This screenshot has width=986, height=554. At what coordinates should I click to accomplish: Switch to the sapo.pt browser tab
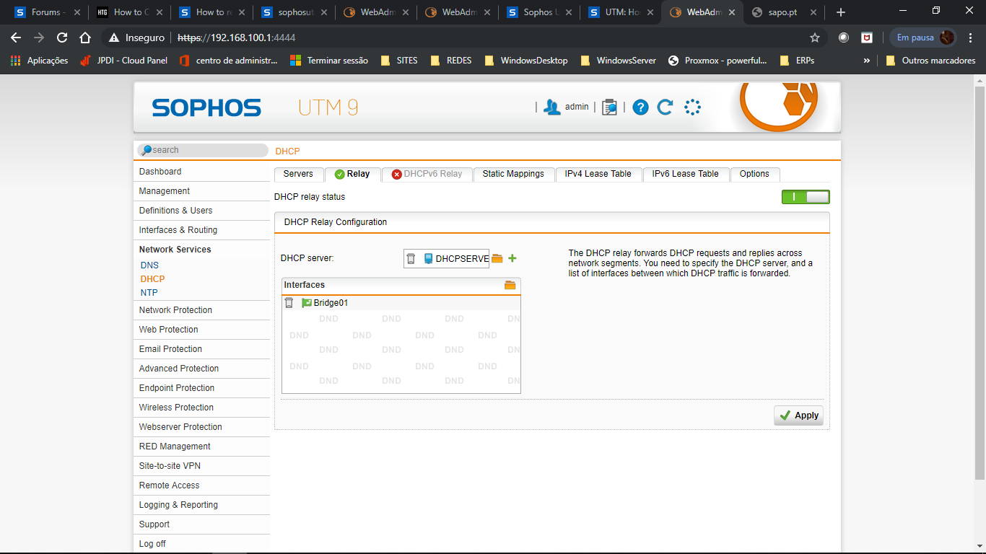pyautogui.click(x=782, y=12)
